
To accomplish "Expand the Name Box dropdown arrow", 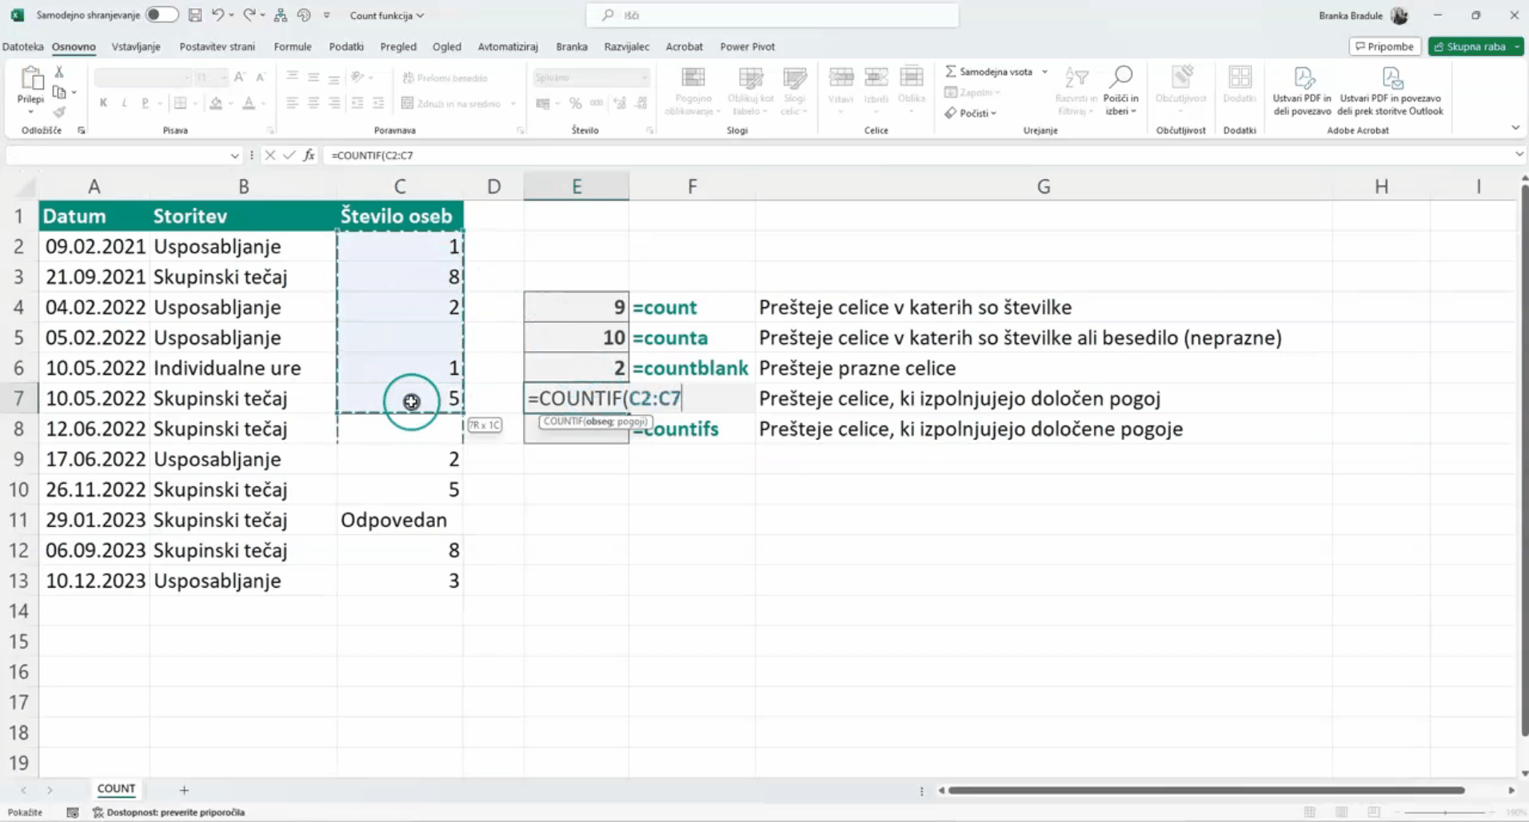I will point(234,155).
